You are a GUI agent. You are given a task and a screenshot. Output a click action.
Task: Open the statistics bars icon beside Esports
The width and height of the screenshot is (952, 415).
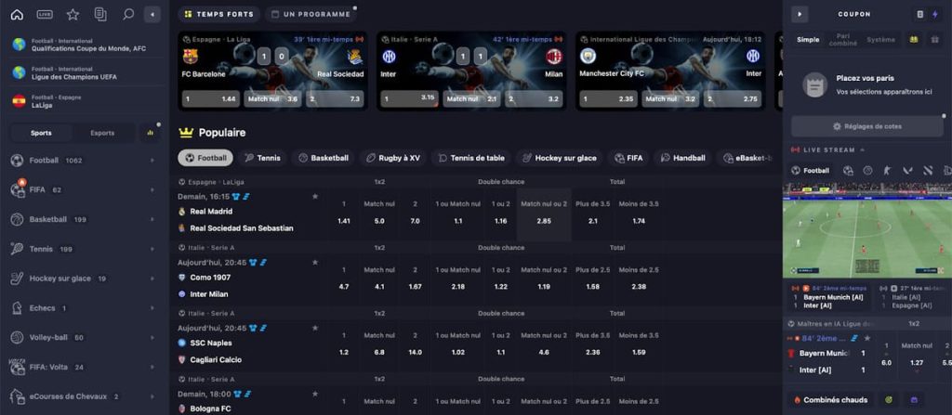[x=150, y=133]
